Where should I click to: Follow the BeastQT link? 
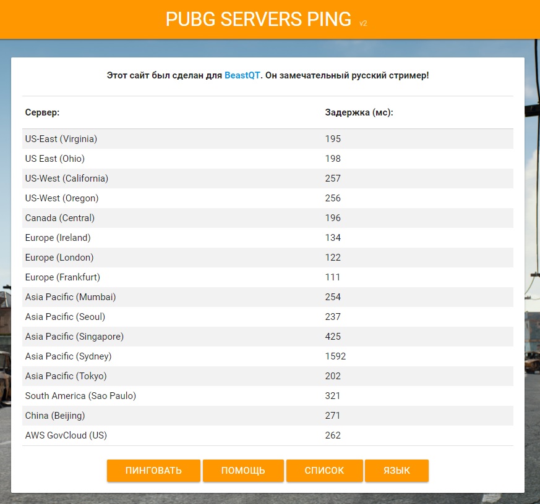tap(242, 75)
